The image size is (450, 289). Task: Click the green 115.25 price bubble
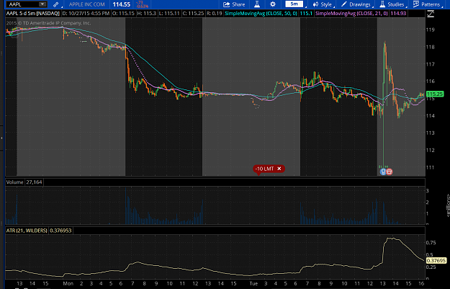(x=435, y=94)
